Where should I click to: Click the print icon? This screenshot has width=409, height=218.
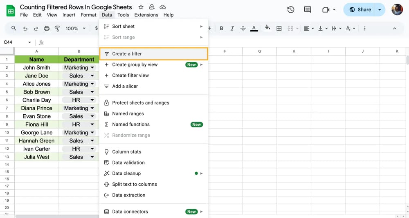pyautogui.click(x=47, y=29)
